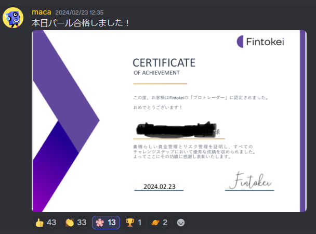Click the Fintokei signature on the certificate
The height and width of the screenshot is (234, 316).
click(x=251, y=180)
